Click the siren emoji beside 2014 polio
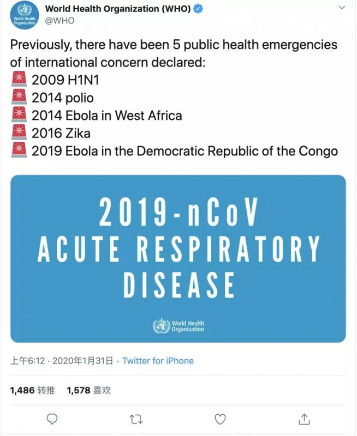Image resolution: width=357 pixels, height=436 pixels. (x=19, y=97)
